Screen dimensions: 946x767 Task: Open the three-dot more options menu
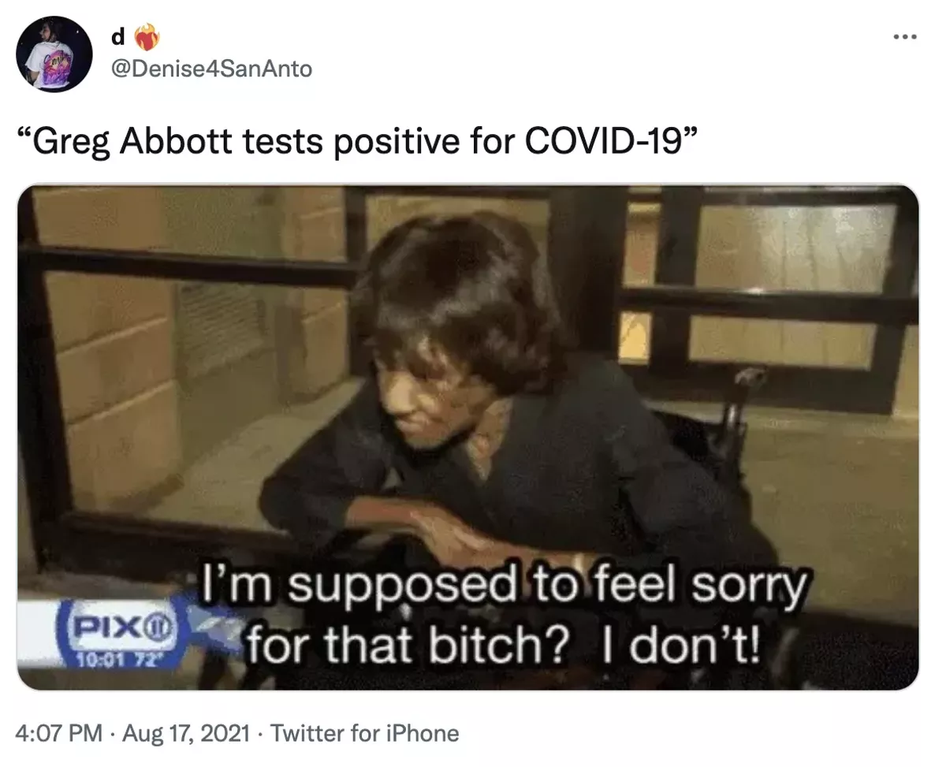click(x=905, y=37)
